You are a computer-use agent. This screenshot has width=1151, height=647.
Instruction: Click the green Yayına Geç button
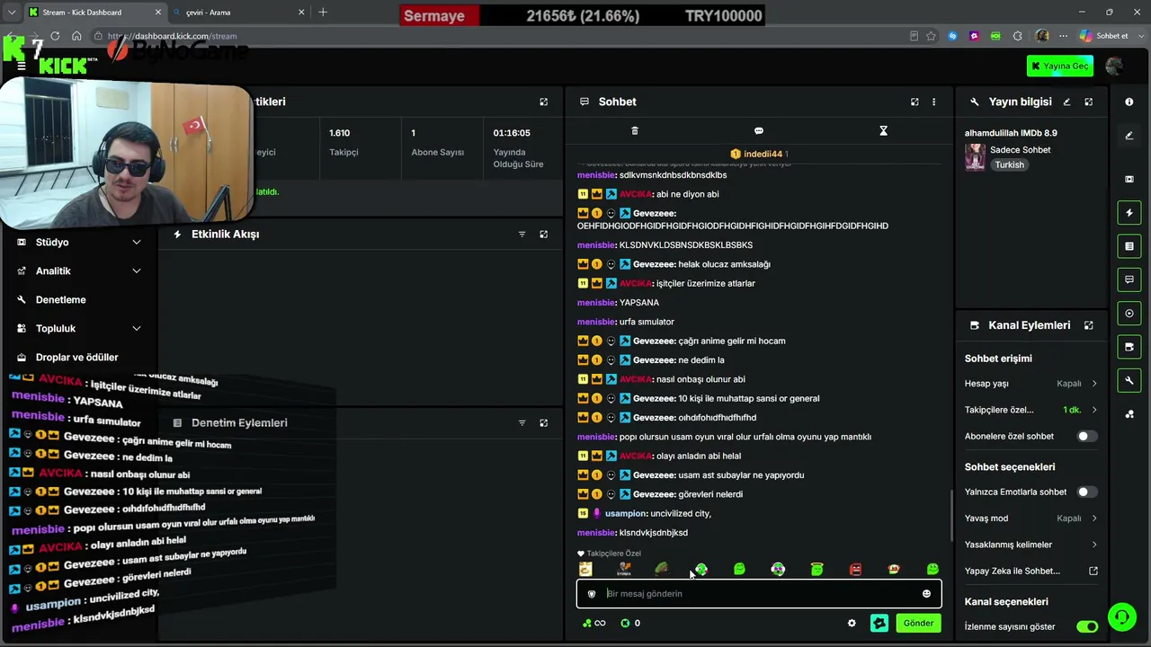(1059, 66)
